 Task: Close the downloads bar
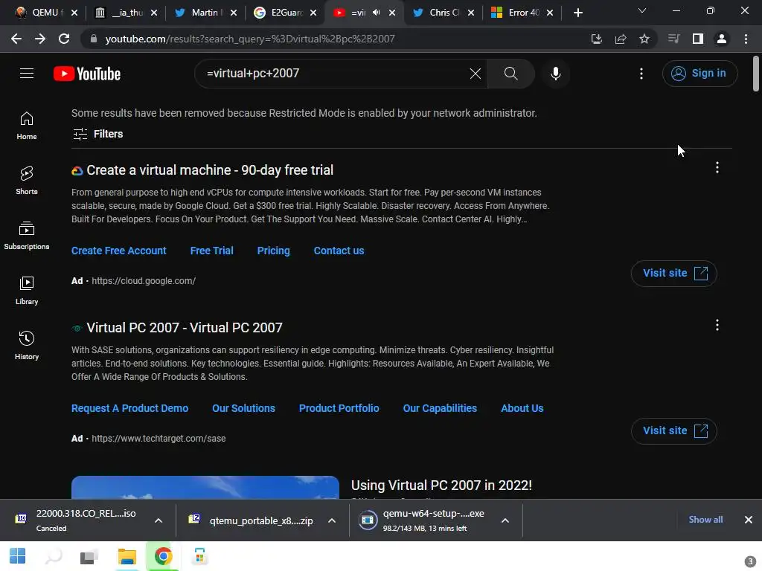(x=748, y=520)
